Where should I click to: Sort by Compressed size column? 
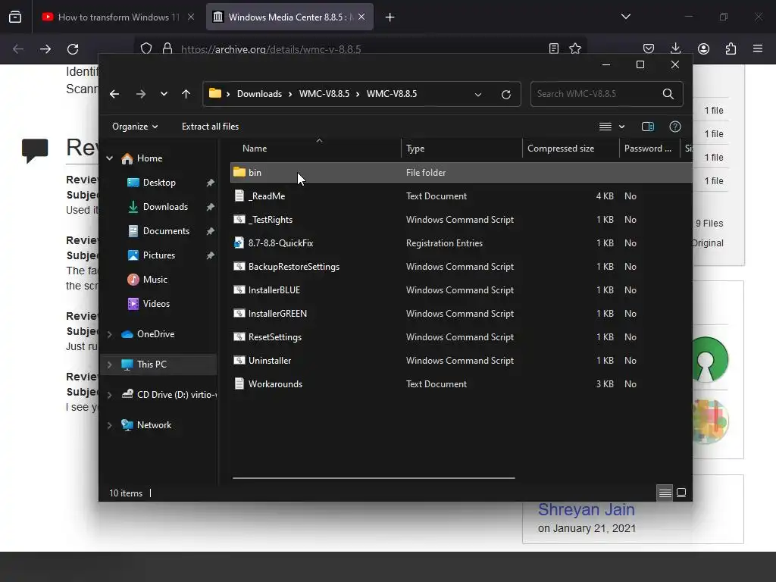(x=571, y=149)
